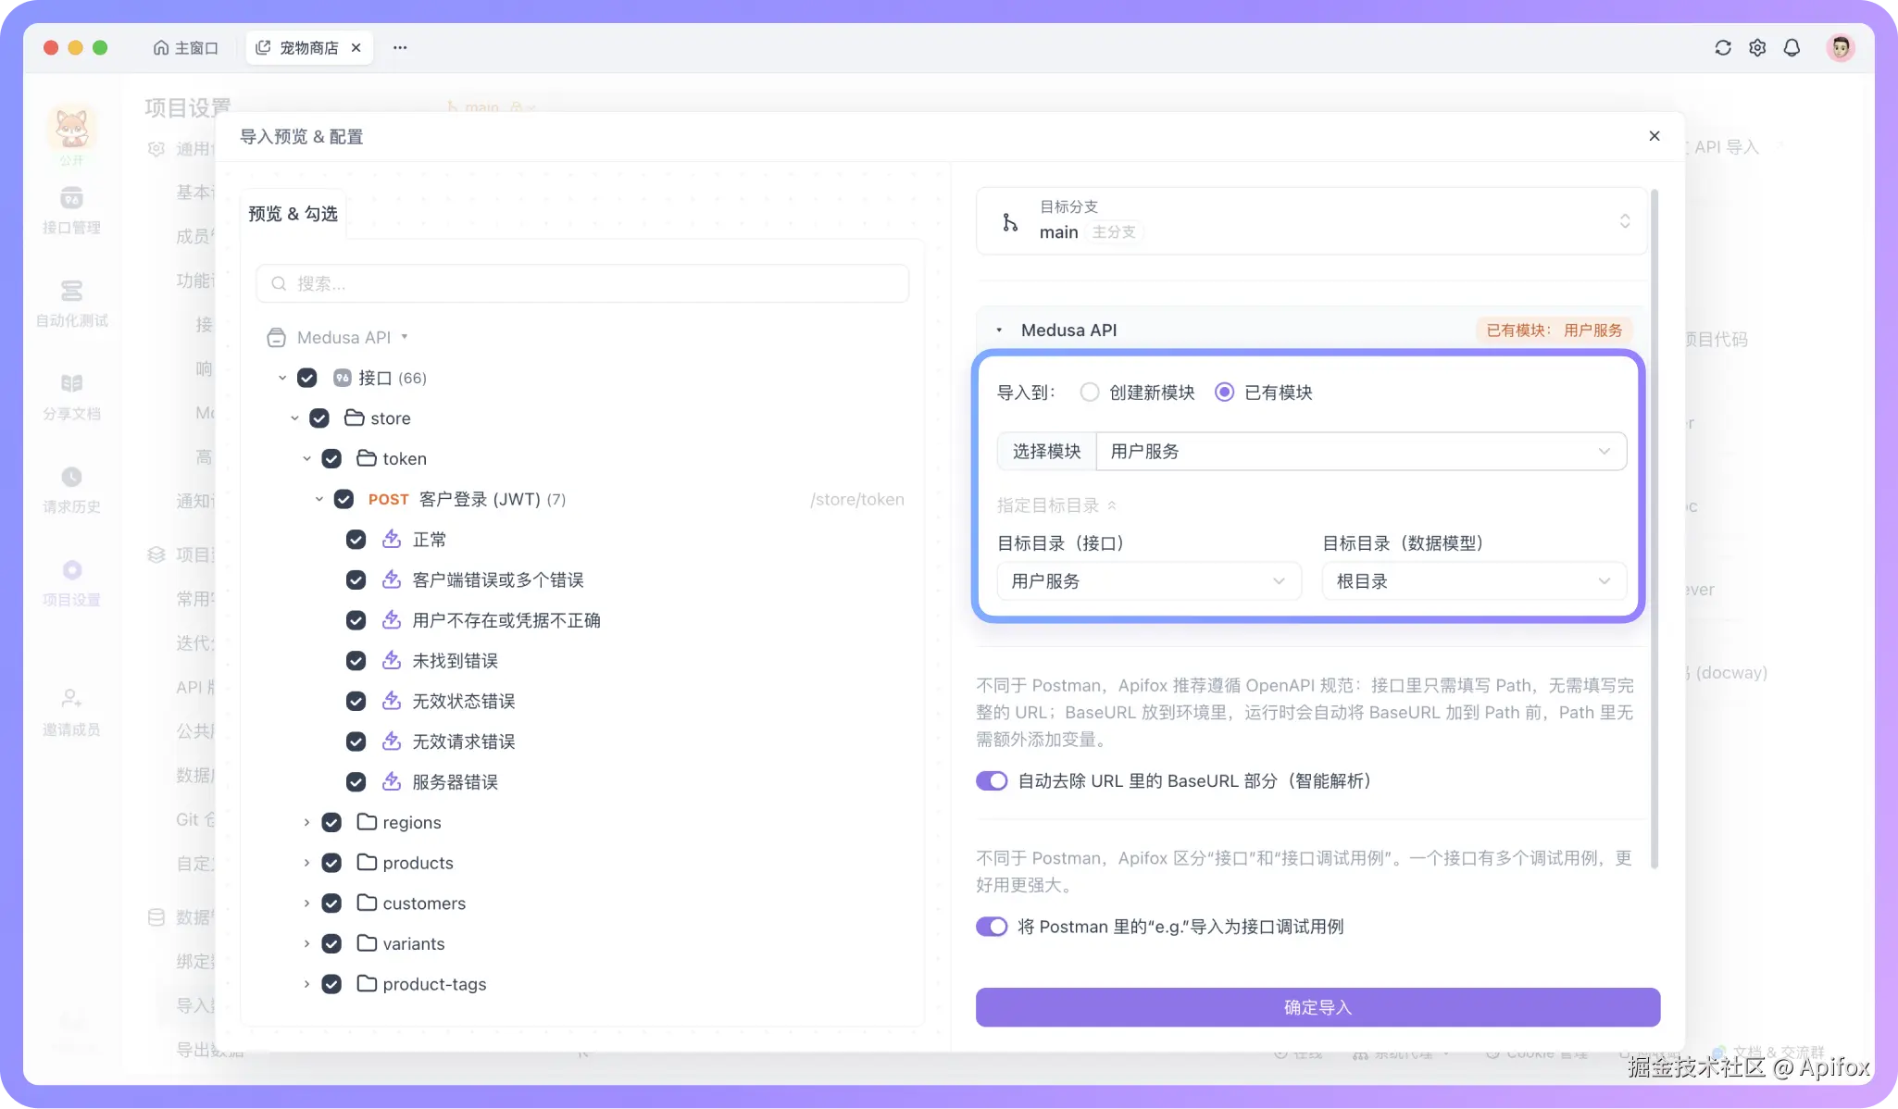Viewport: 1898px width, 1109px height.
Task: Click the 确定导入 button
Action: point(1317,1007)
